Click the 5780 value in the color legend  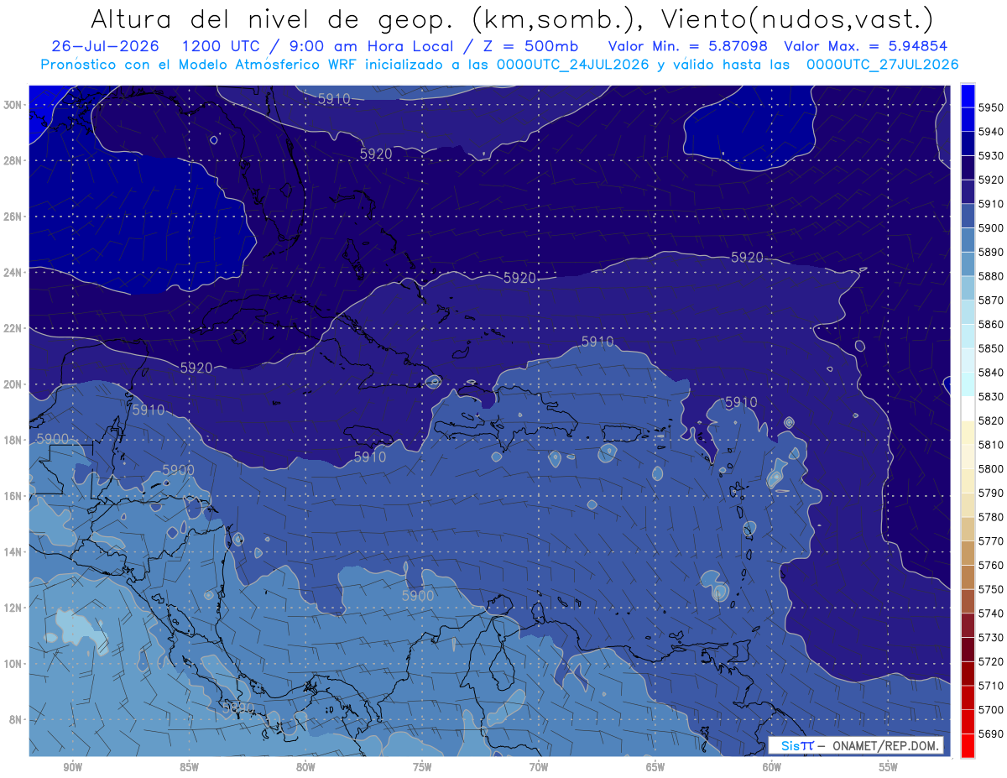click(x=991, y=516)
